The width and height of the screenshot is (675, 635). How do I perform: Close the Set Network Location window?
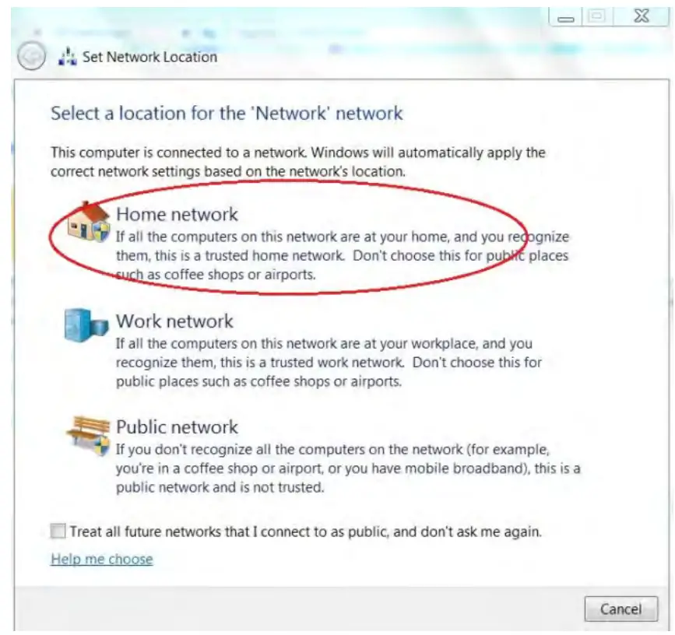click(x=642, y=16)
